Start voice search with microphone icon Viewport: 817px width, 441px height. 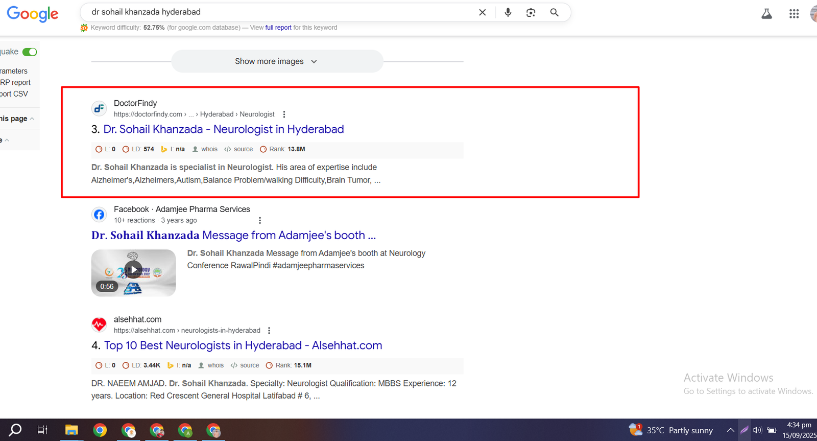(x=508, y=12)
